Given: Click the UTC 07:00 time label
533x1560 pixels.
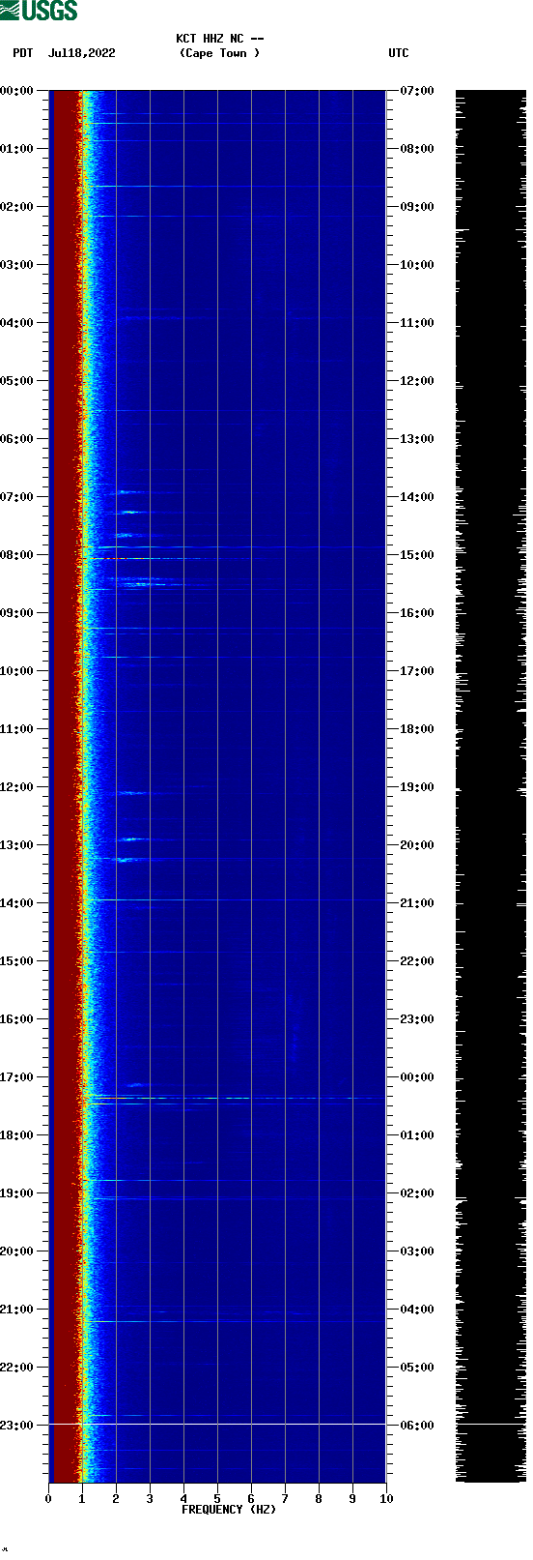Looking at the screenshot, I should click(417, 91).
